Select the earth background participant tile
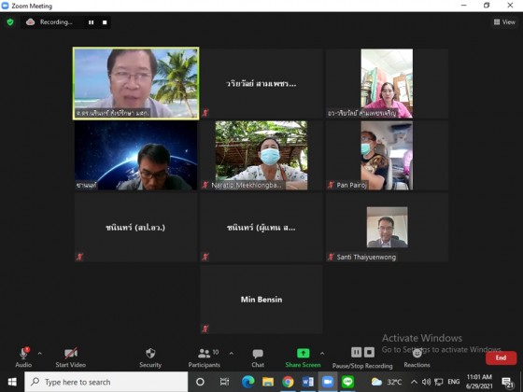The width and height of the screenshot is (523, 392). [136, 155]
